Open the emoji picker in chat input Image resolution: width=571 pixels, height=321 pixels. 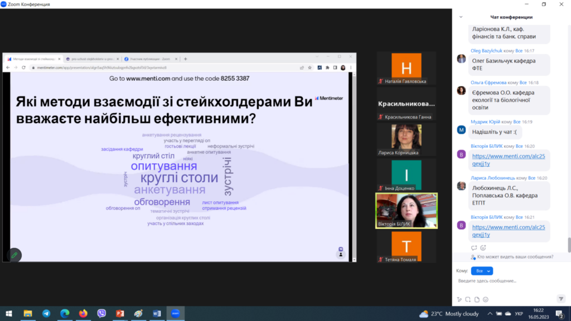pyautogui.click(x=487, y=299)
